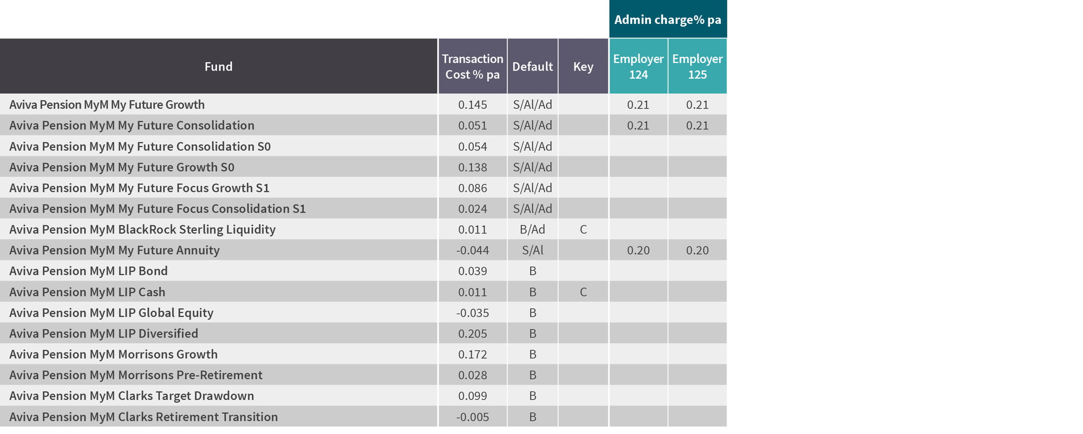Click transaction cost -0.044 cell
Image resolution: width=1083 pixels, height=434 pixels.
pyautogui.click(x=473, y=250)
